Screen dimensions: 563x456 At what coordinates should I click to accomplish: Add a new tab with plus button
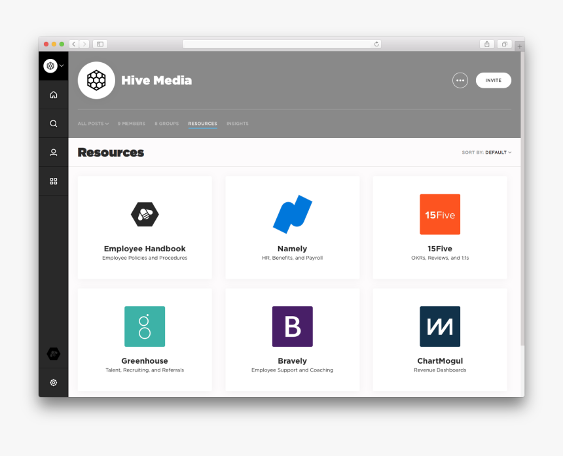click(520, 46)
